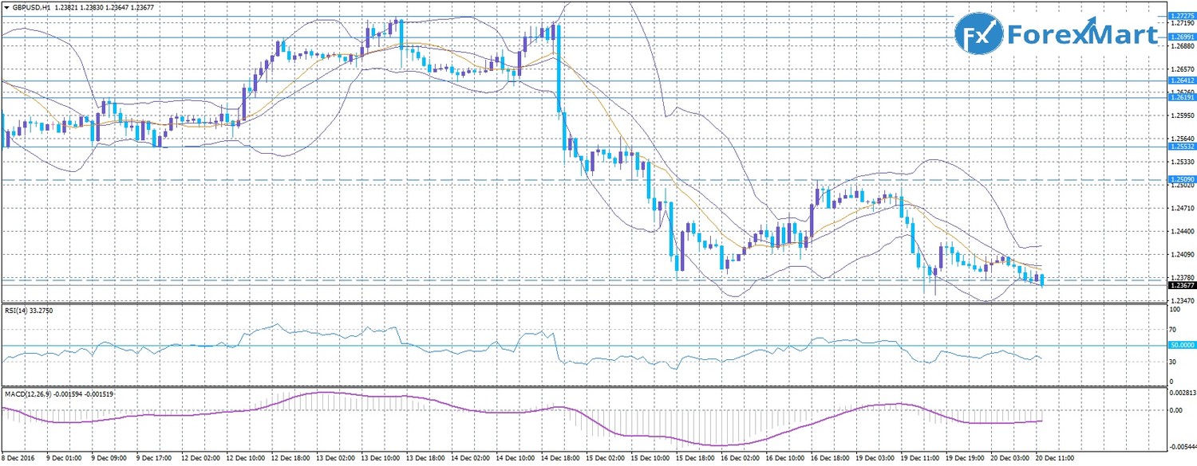
Task: Select the 1.25532 price level label
Action: [x=1181, y=147]
